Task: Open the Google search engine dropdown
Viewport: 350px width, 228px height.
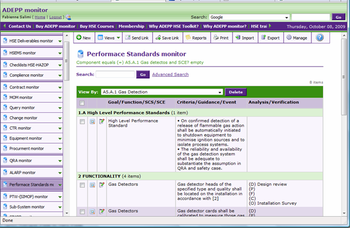Action: pos(249,18)
